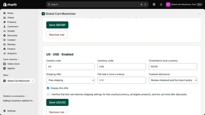Click the Global Cart Maximizer sidebar icon
Screen dimensions: 205x115
(4, 81)
